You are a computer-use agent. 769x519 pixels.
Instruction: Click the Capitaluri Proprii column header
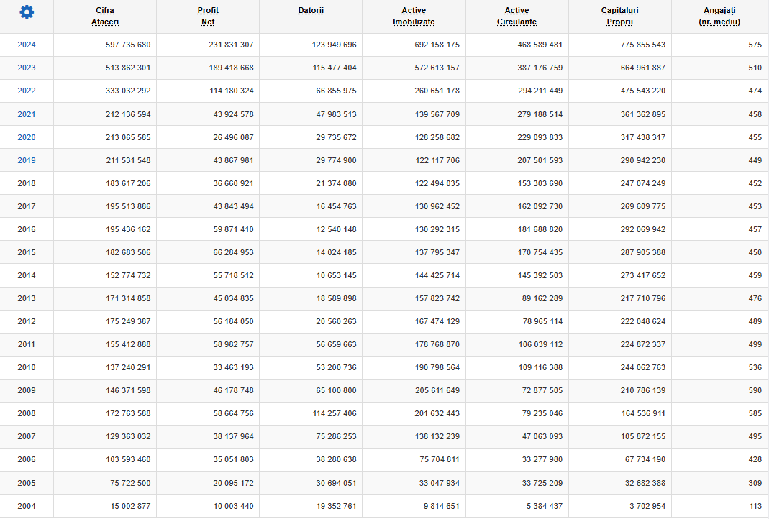620,16
